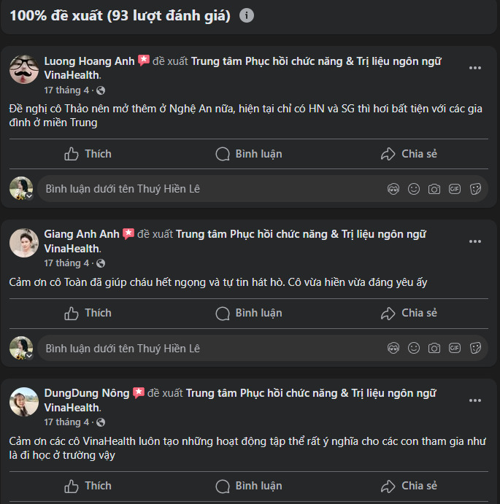Share Luong Hoang Anh's review via Chia sẻ
The image size is (500, 504).
tap(409, 154)
